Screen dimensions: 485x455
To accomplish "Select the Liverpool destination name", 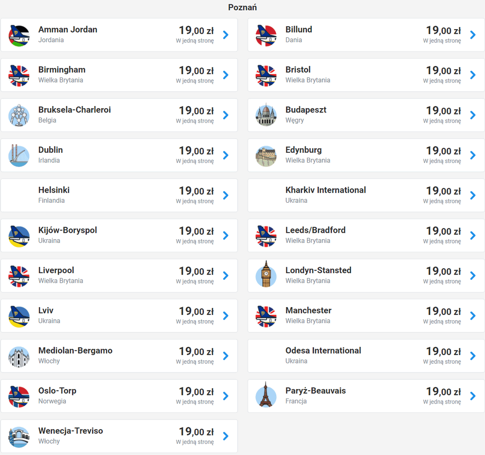I will [56, 270].
